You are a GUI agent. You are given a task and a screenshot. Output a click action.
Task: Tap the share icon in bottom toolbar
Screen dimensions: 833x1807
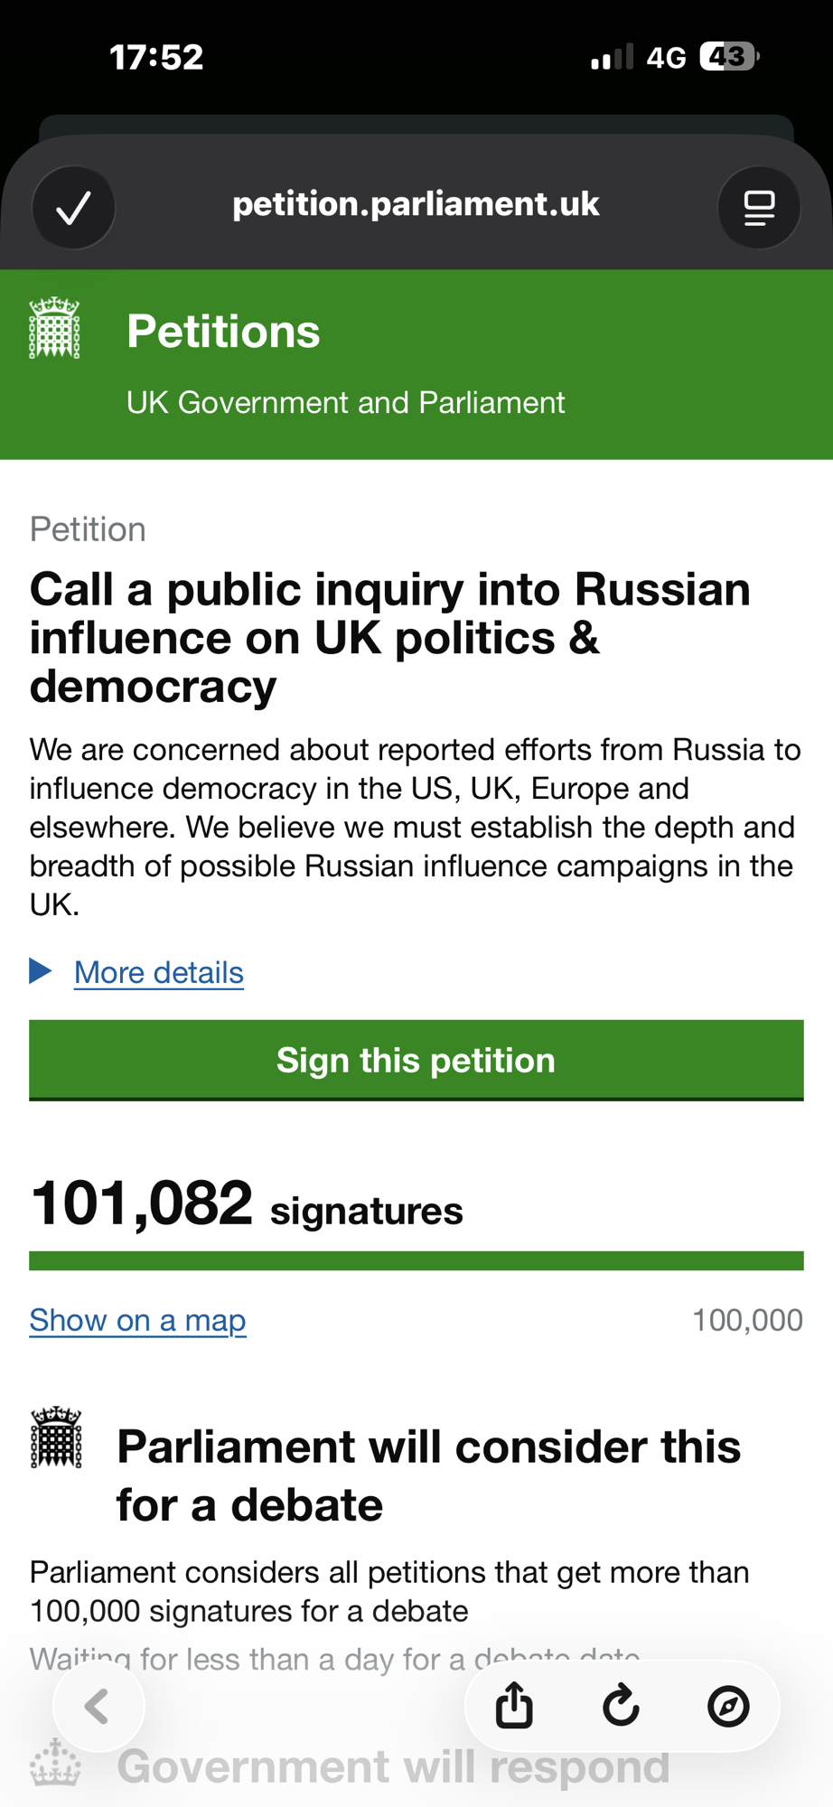click(514, 1706)
